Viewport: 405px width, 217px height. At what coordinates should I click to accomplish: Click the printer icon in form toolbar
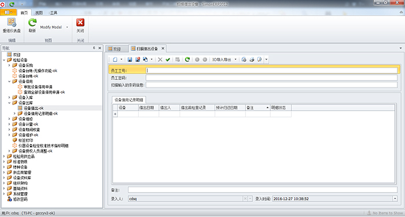click(252, 60)
